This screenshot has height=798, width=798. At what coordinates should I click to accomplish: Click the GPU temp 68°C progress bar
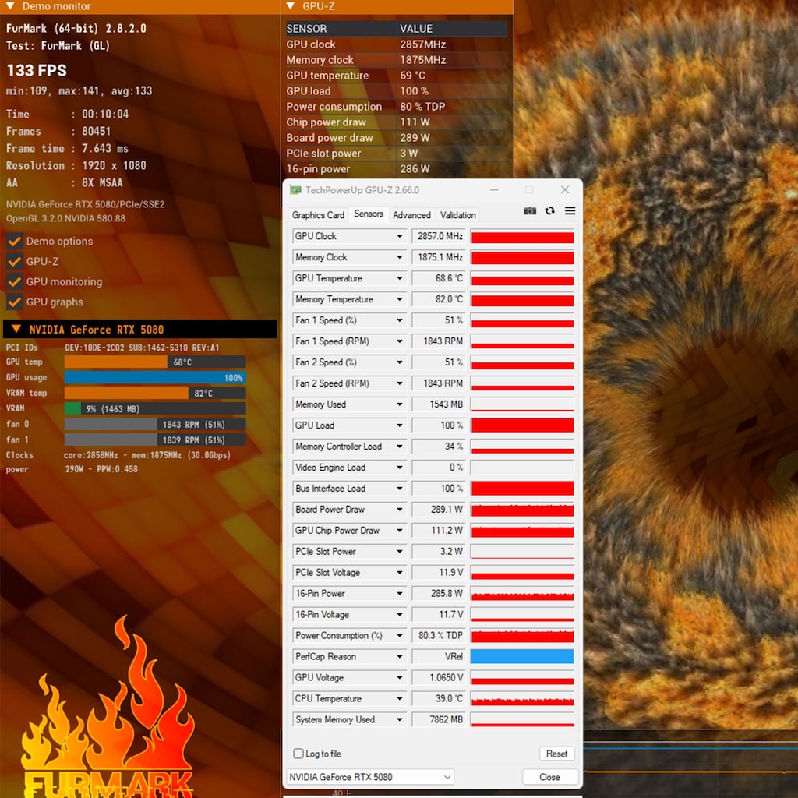(x=155, y=362)
